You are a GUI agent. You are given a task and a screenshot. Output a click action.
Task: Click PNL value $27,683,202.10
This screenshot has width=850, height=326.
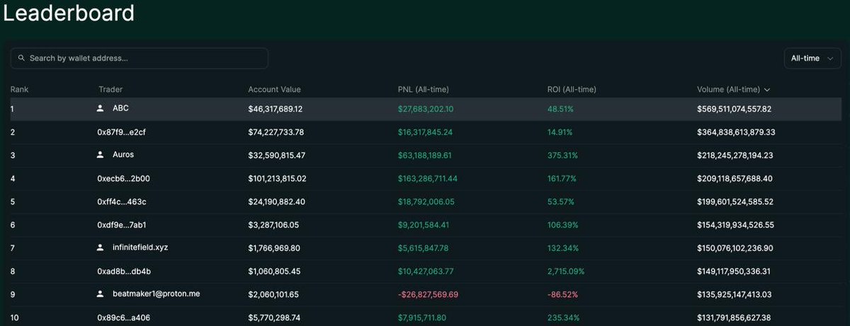[426, 109]
